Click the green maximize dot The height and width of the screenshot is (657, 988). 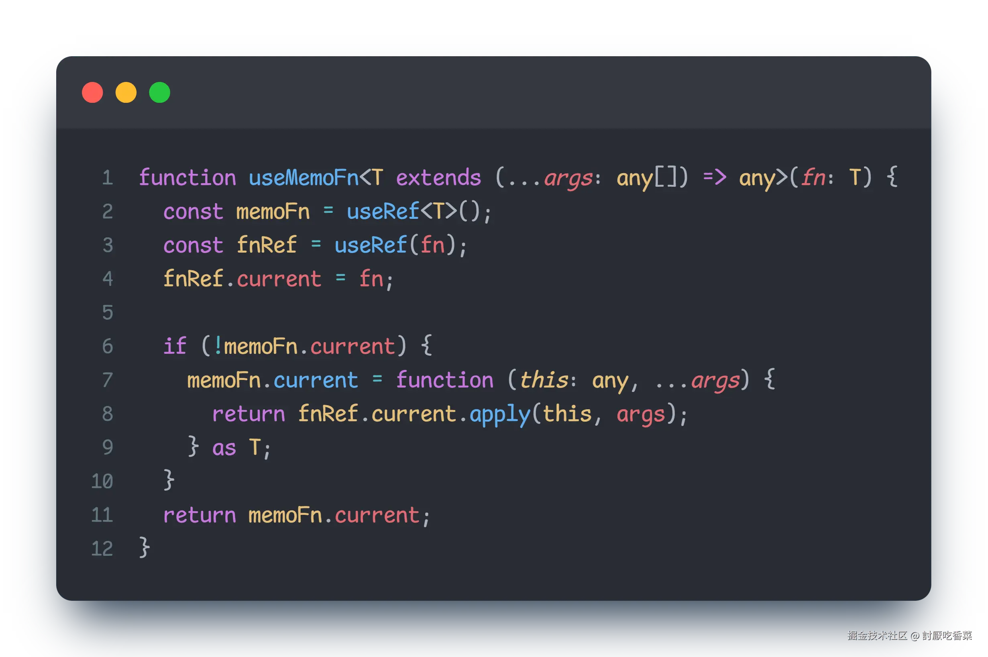(x=159, y=93)
